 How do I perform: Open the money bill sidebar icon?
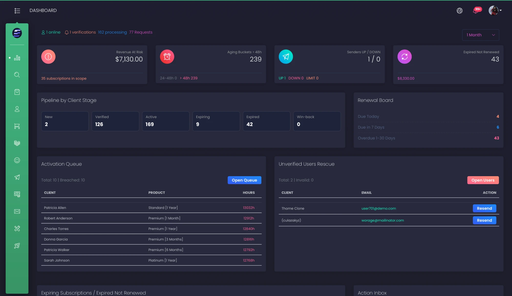[x=17, y=194]
